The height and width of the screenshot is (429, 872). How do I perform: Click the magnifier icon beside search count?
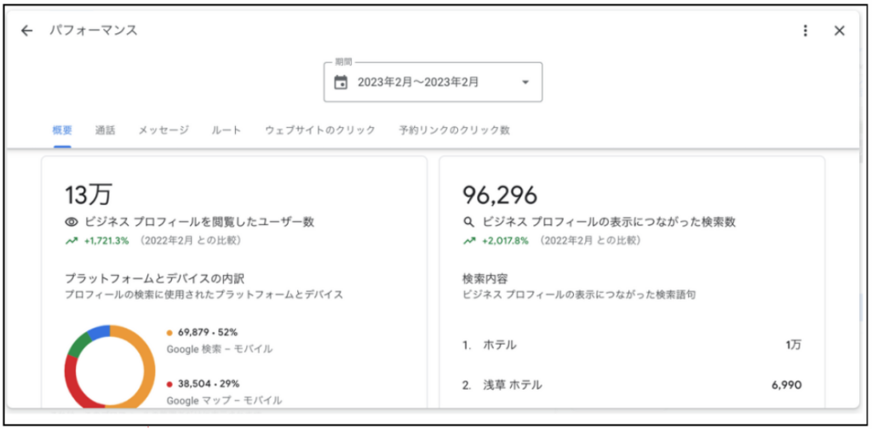tap(468, 222)
